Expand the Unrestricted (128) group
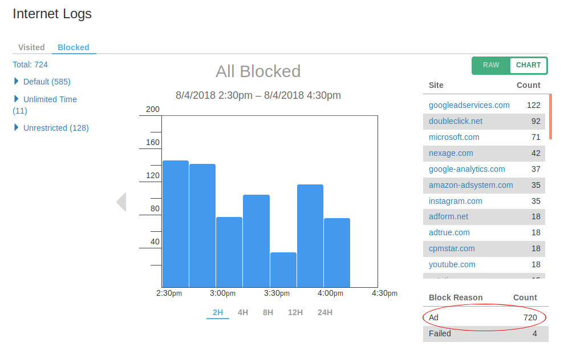This screenshot has height=358, width=564. tap(55, 128)
